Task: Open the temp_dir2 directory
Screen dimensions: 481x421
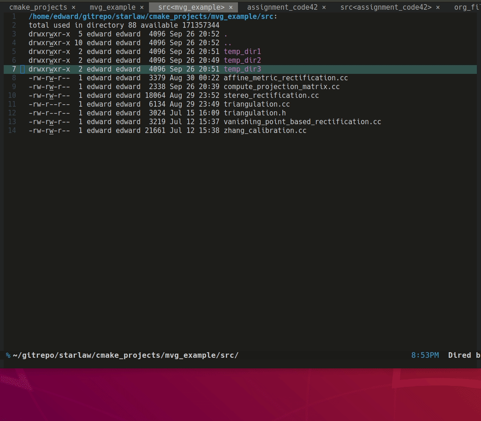Action: click(x=242, y=60)
